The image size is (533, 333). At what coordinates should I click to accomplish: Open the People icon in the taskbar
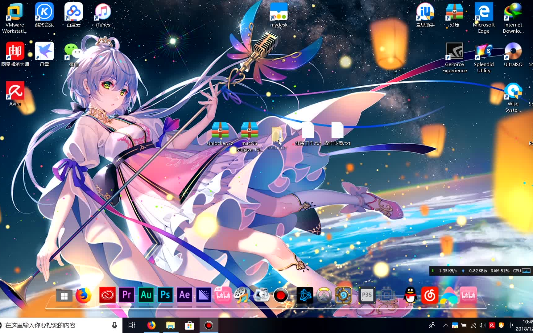432,325
